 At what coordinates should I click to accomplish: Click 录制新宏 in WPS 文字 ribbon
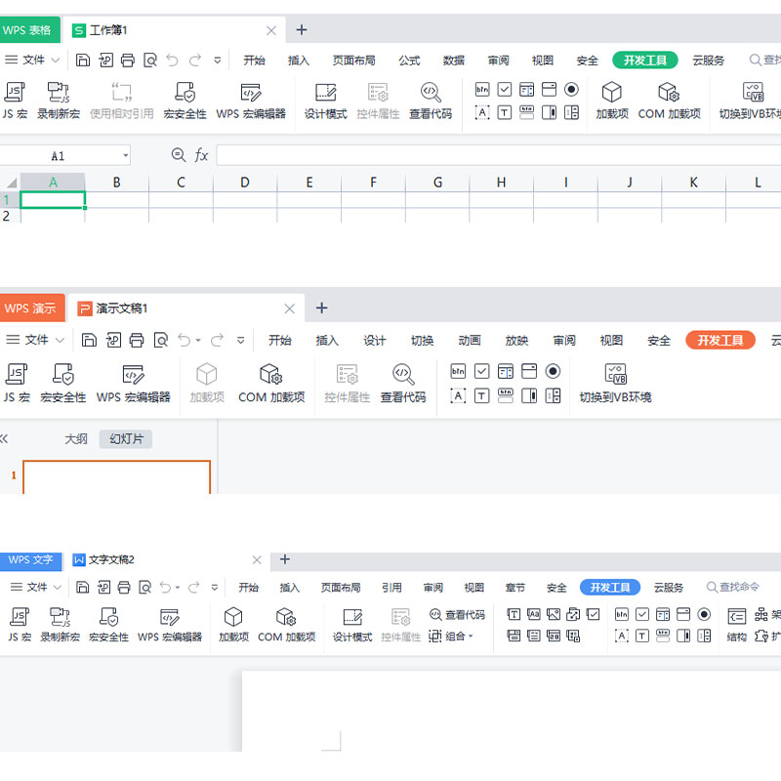click(60, 625)
